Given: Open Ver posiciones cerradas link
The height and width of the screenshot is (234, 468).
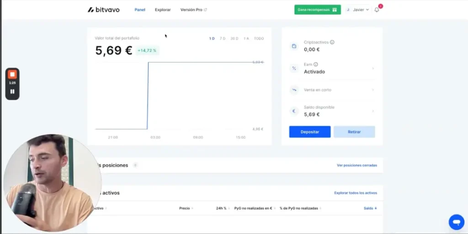Looking at the screenshot, I should [357, 165].
